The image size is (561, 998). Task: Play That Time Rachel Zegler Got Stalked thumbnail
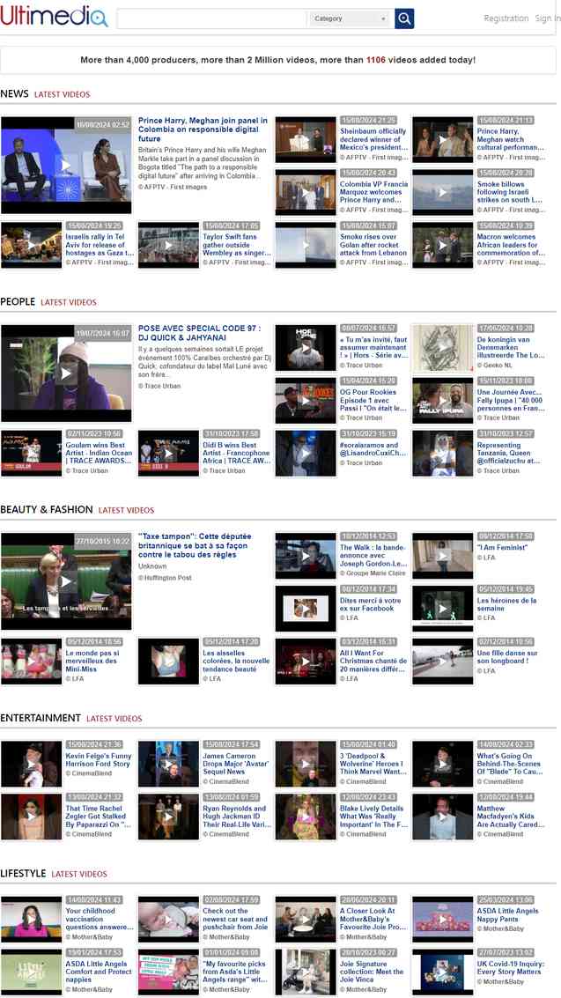(x=31, y=817)
